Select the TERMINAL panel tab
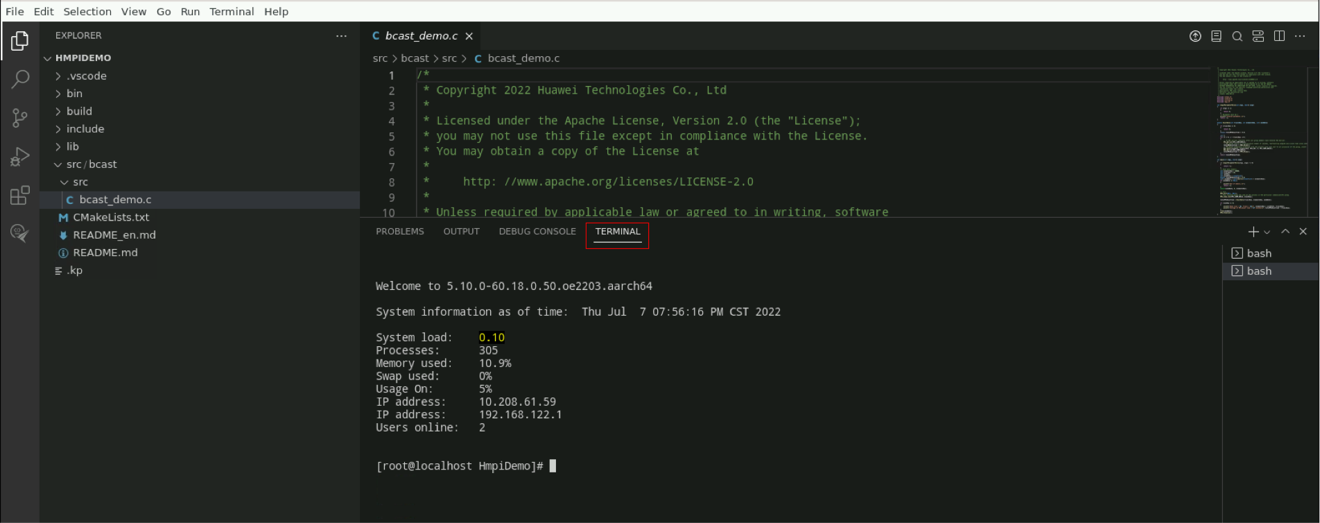Image resolution: width=1320 pixels, height=523 pixels. pyautogui.click(x=618, y=232)
